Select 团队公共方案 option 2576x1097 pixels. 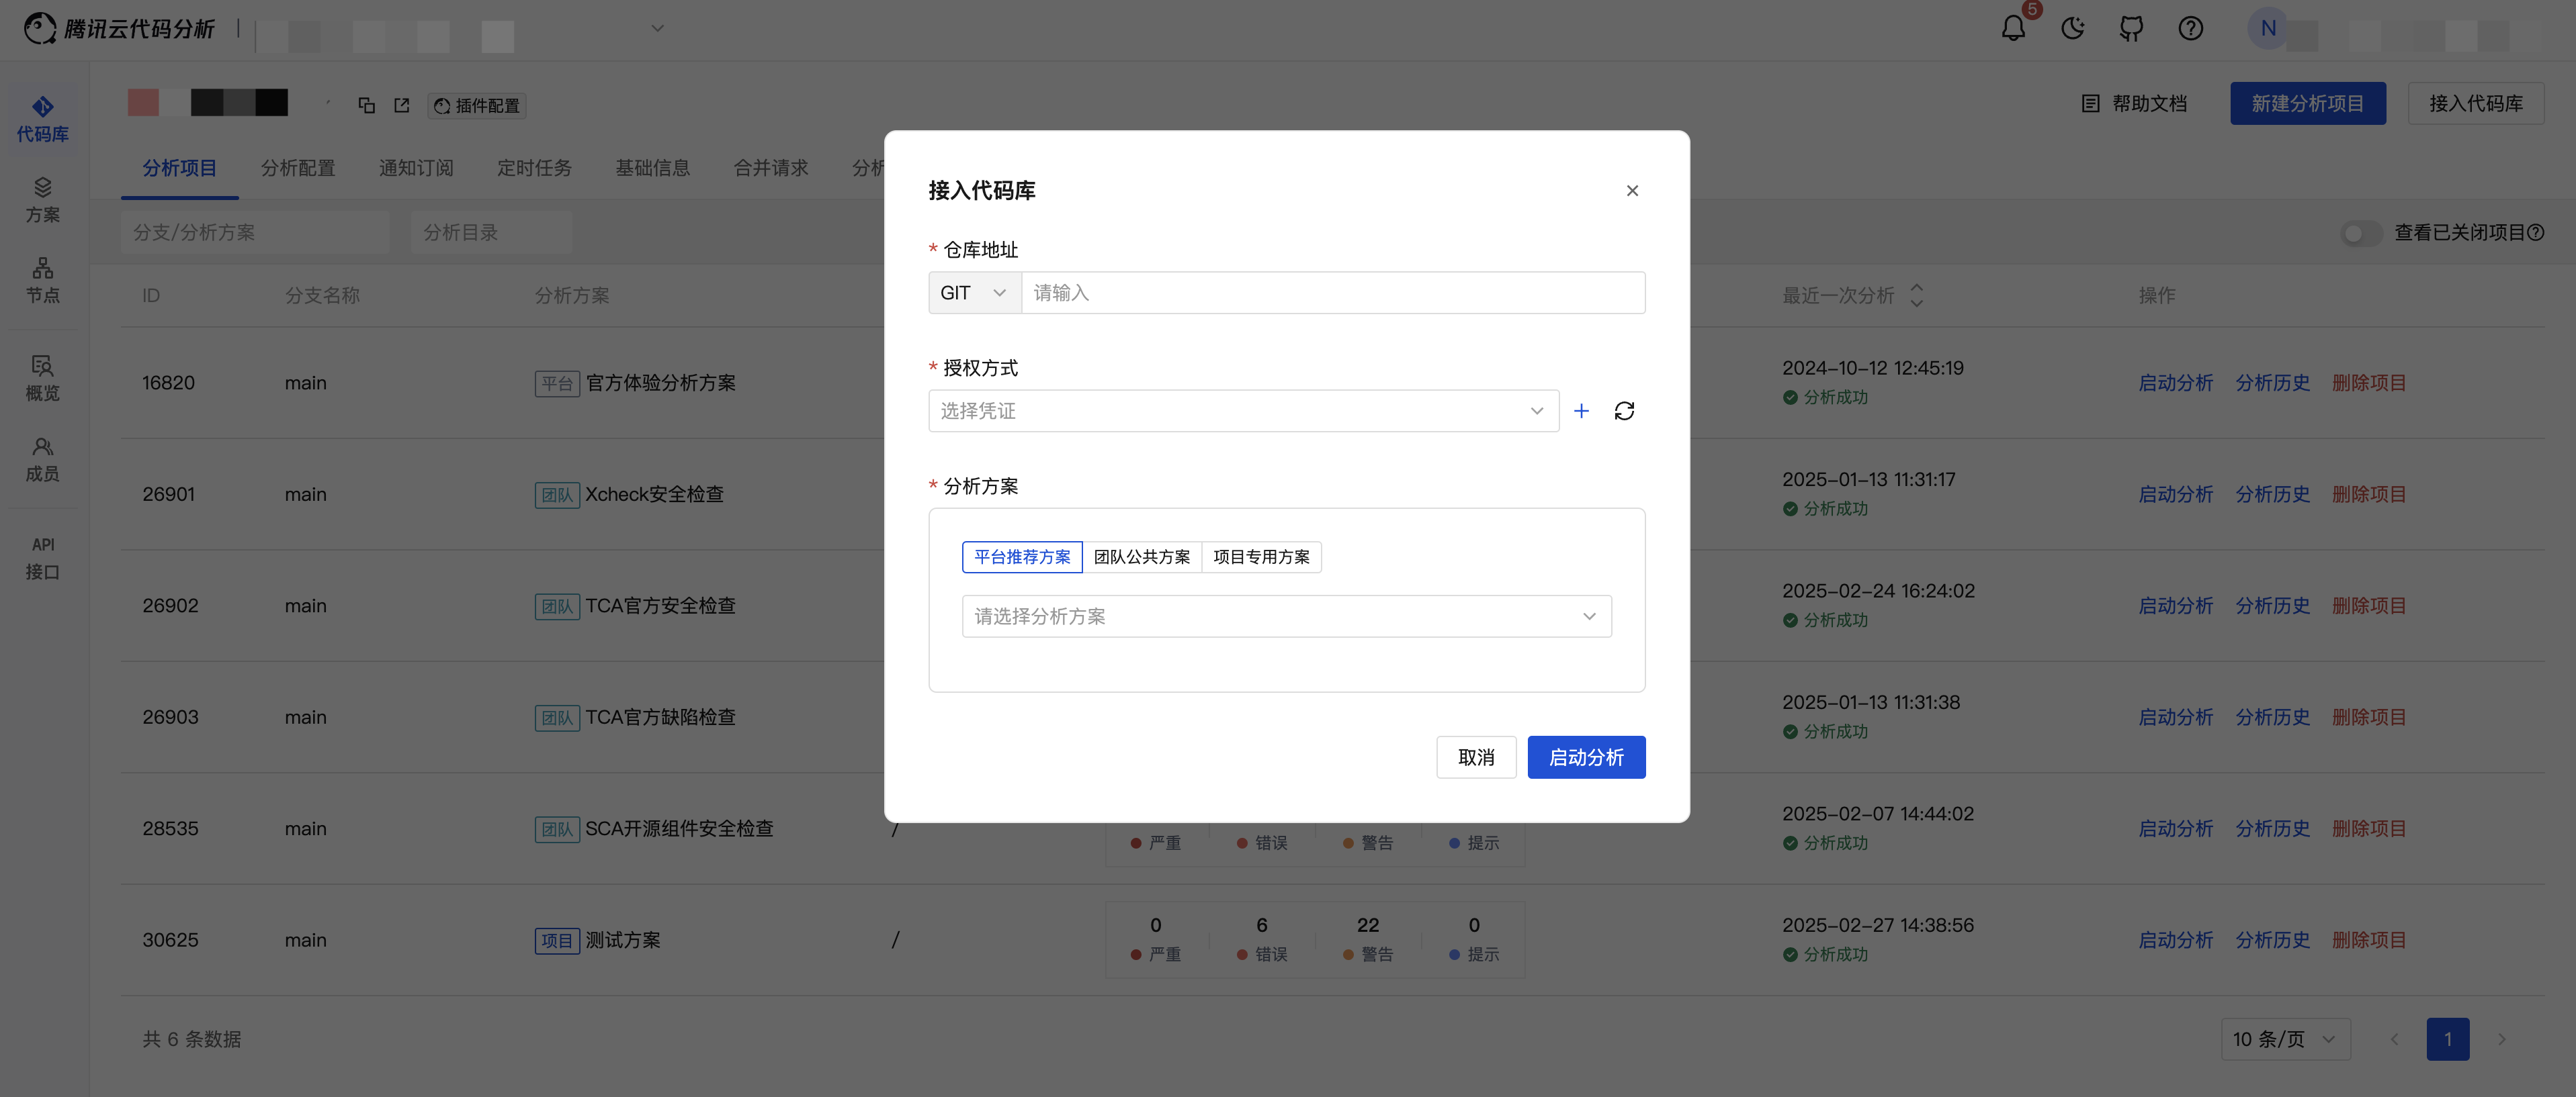pos(1142,557)
